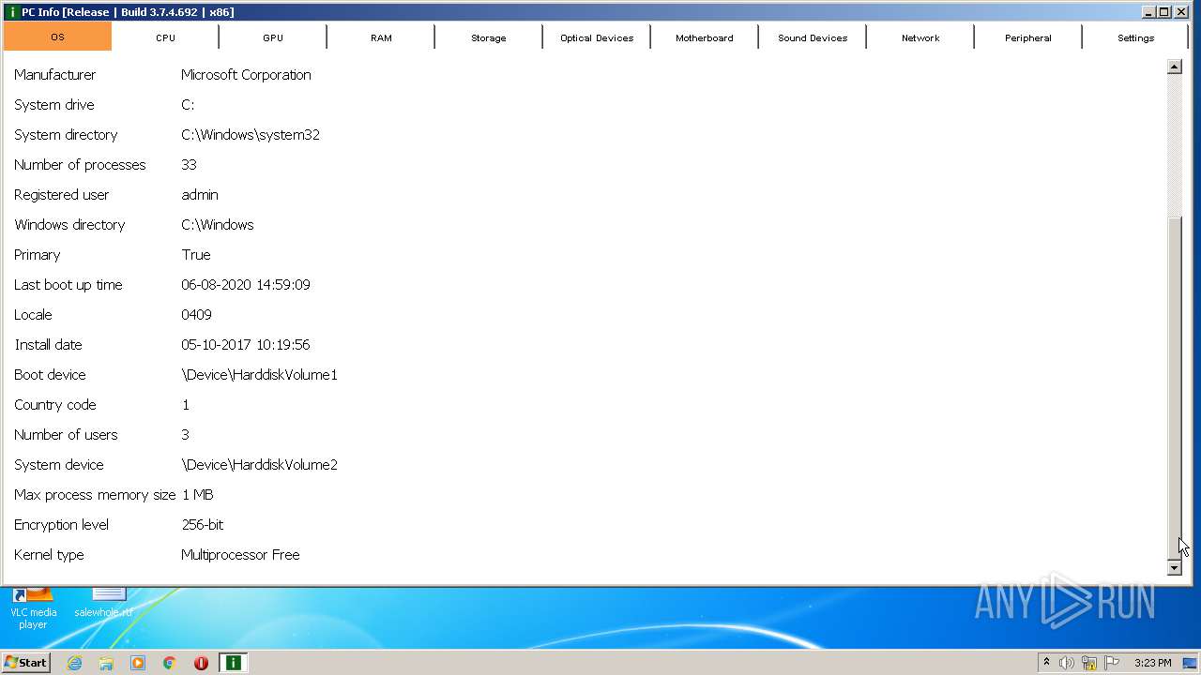Open Windows Media Player taskbar icon
This screenshot has width=1201, height=675.
click(138, 663)
